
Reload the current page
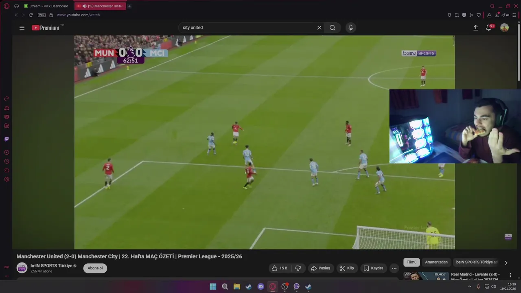(x=31, y=15)
